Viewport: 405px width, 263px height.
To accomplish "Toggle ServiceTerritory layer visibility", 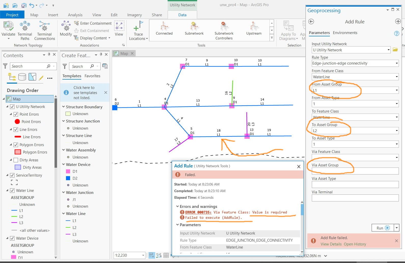I will click(12, 175).
